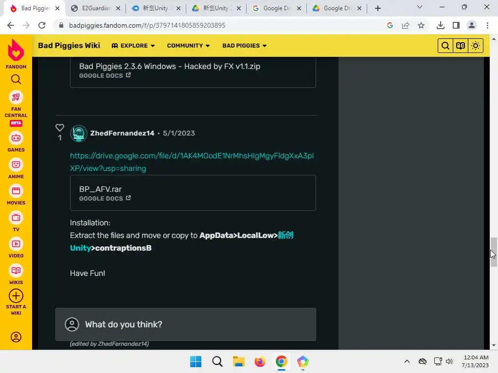Open File Explorer from taskbar
The image size is (498, 373).
click(x=238, y=361)
